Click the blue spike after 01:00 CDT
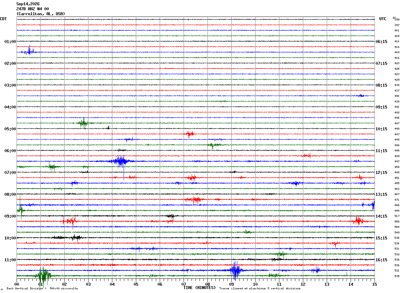Viewport: 401px width, 293px height. 29,51
